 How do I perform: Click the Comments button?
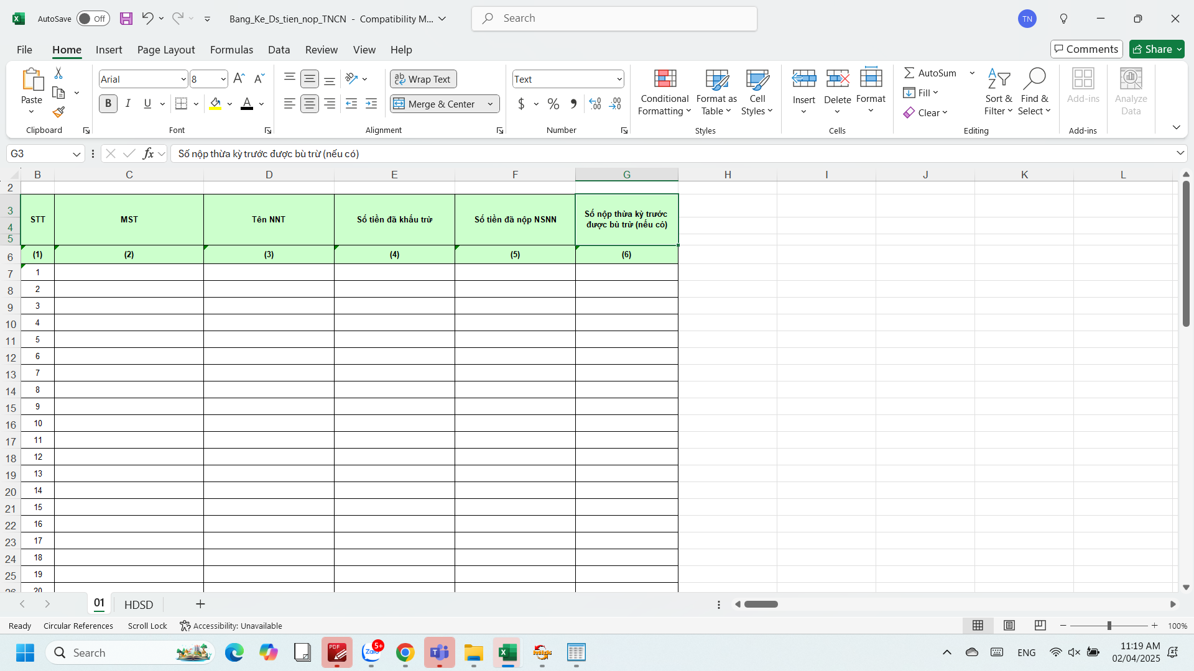click(1086, 49)
